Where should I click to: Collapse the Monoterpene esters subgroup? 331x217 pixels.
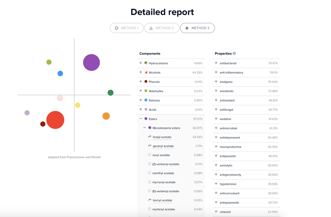tap(144, 128)
